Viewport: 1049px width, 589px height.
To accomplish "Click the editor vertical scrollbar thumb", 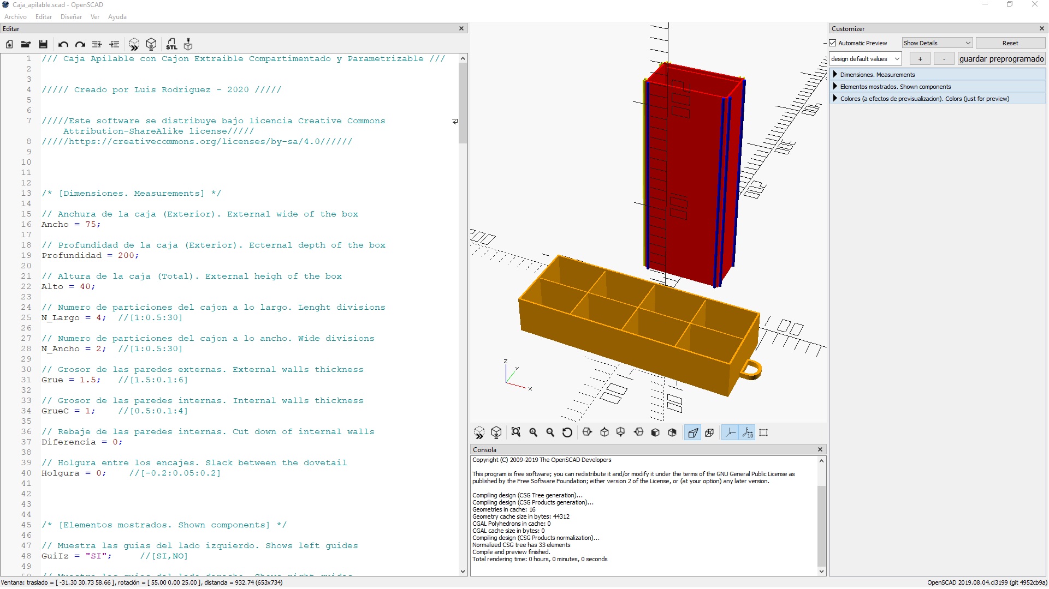I will click(x=463, y=103).
